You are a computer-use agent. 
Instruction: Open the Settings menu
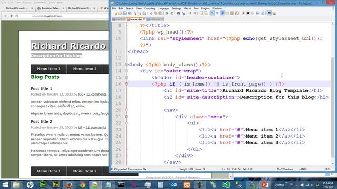176,8
